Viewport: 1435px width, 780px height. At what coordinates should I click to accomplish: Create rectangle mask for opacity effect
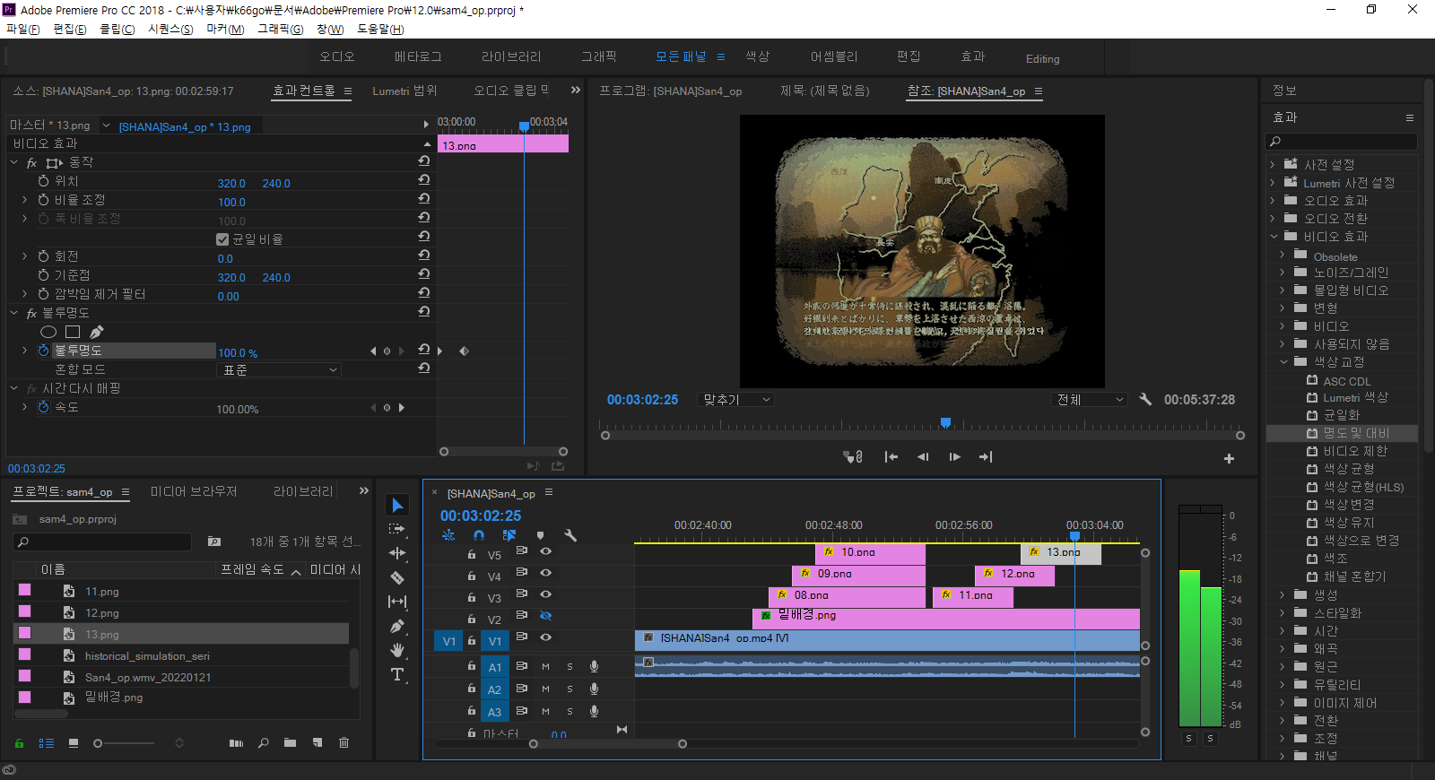point(73,332)
